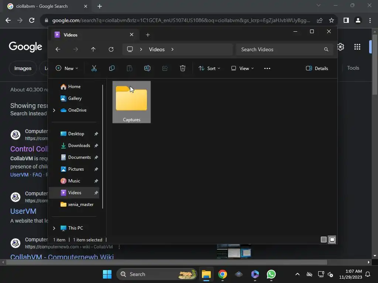Open the New item dropdown
The image size is (378, 283).
[67, 68]
